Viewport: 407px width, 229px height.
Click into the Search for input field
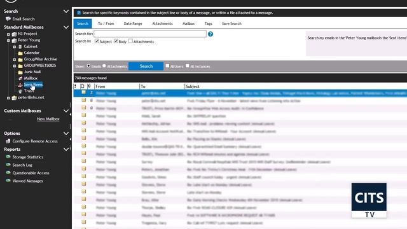150,34
